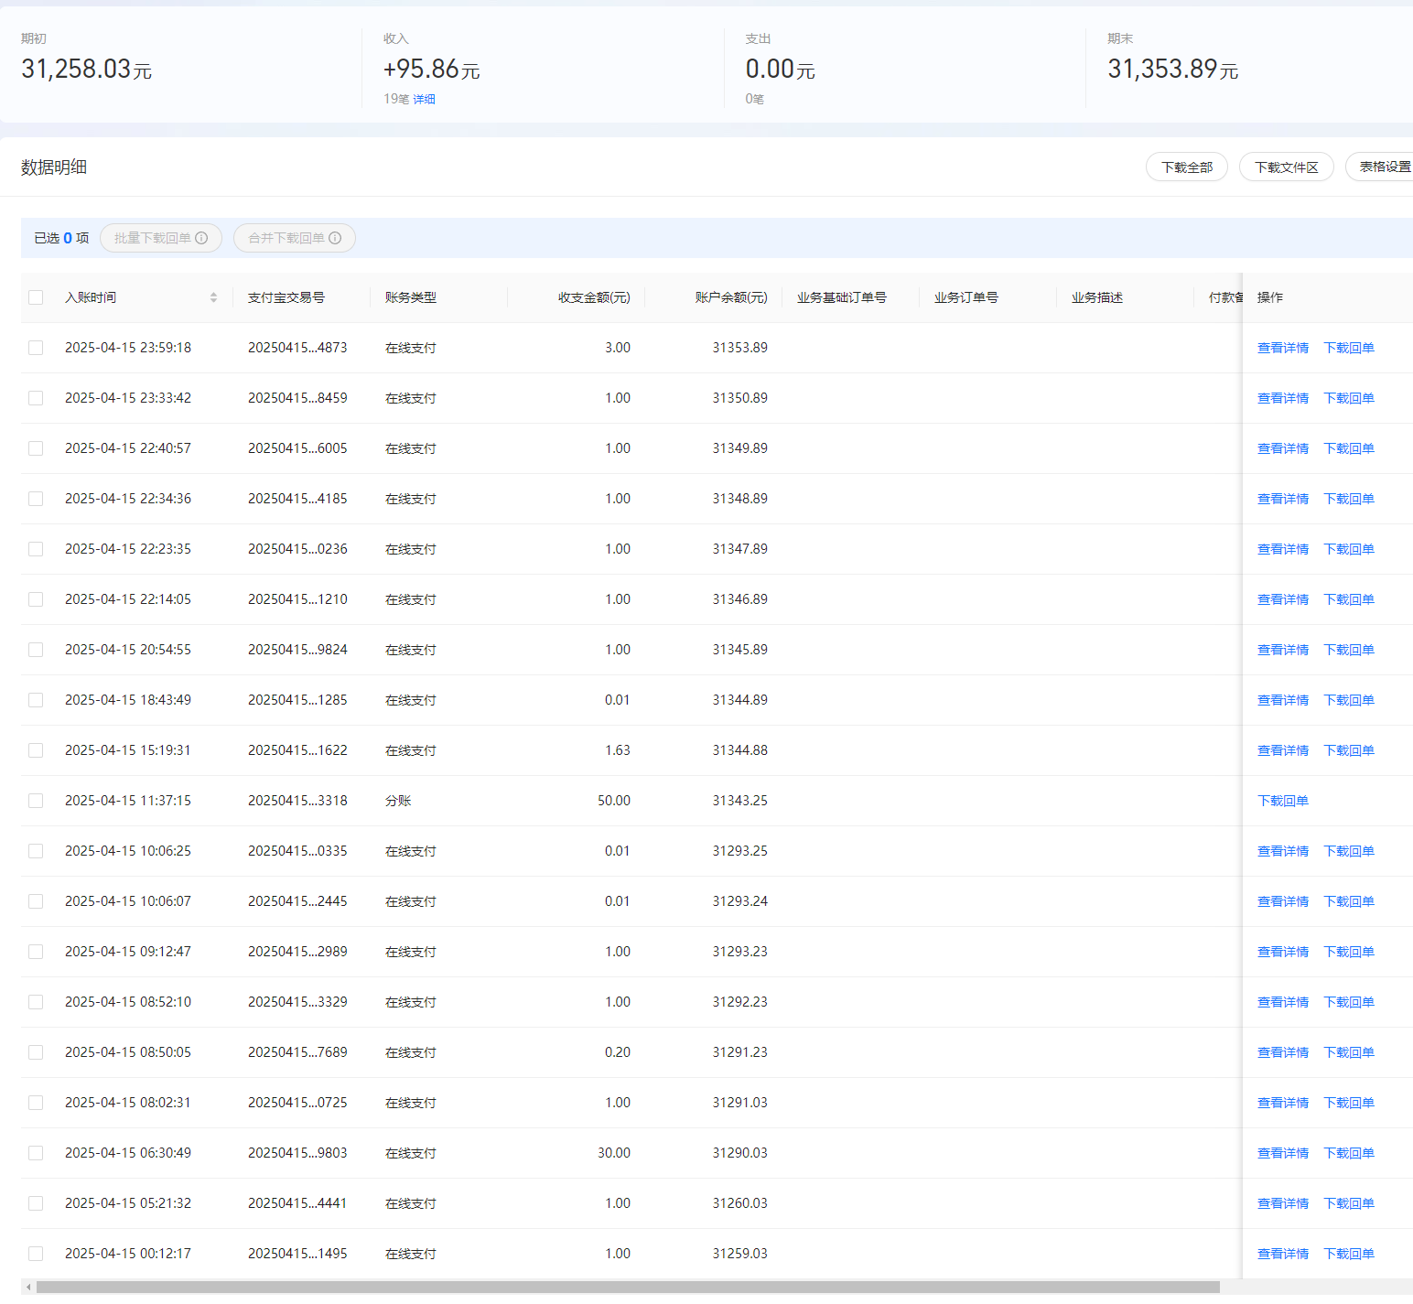Click 操作 column header
1413x1304 pixels.
[1270, 297]
